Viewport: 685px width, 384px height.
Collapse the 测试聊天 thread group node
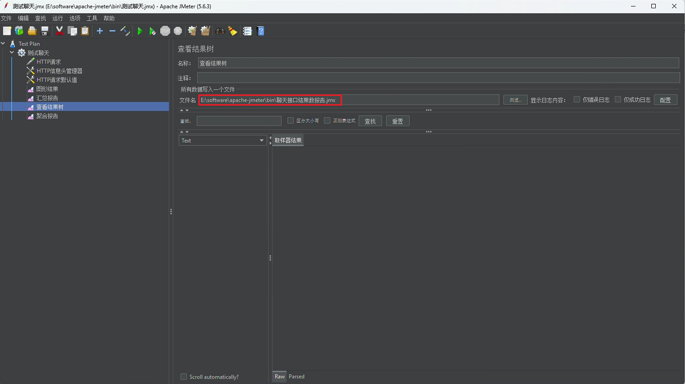[x=12, y=53]
